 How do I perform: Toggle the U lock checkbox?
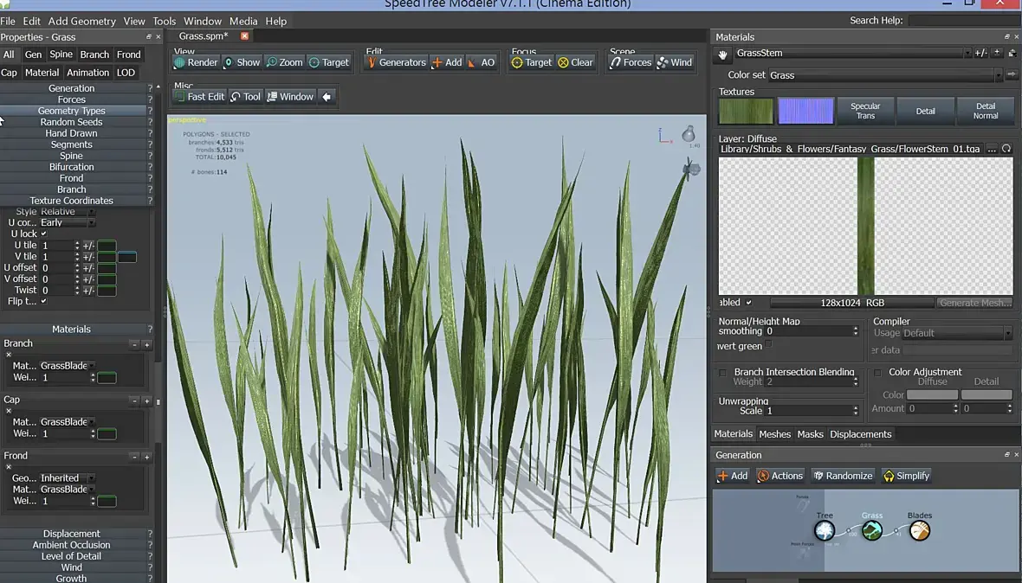tap(44, 234)
